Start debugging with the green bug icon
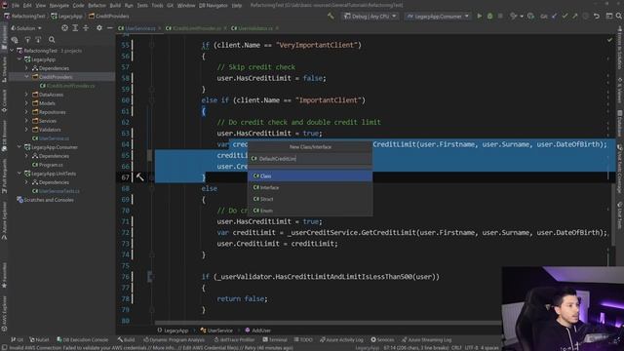 (489, 16)
